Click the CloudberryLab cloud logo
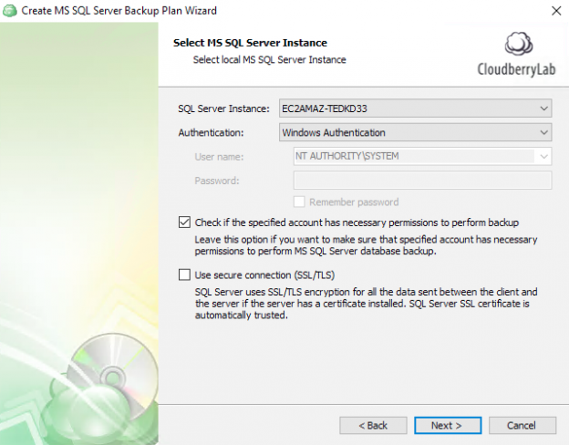569x445 pixels. (518, 46)
